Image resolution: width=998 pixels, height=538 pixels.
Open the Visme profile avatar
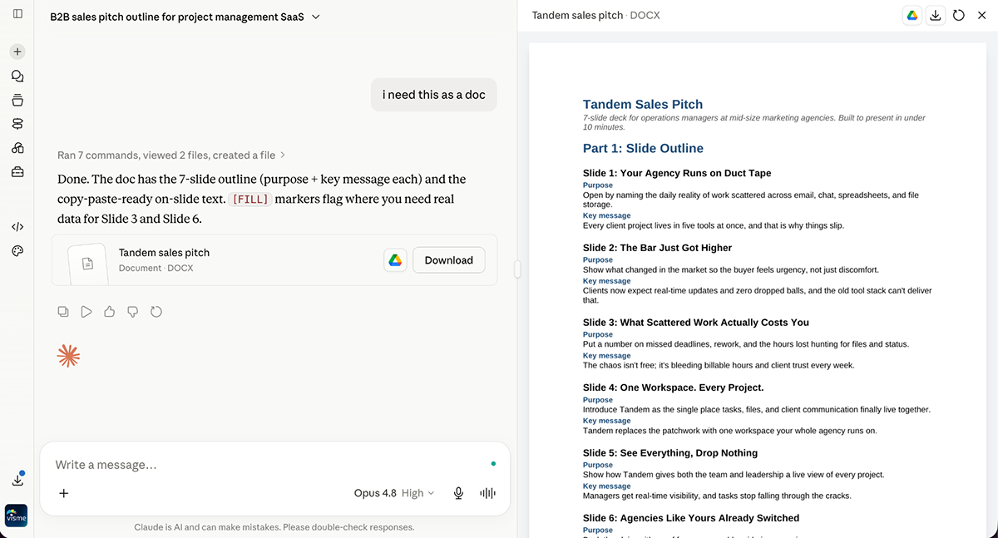click(x=17, y=516)
